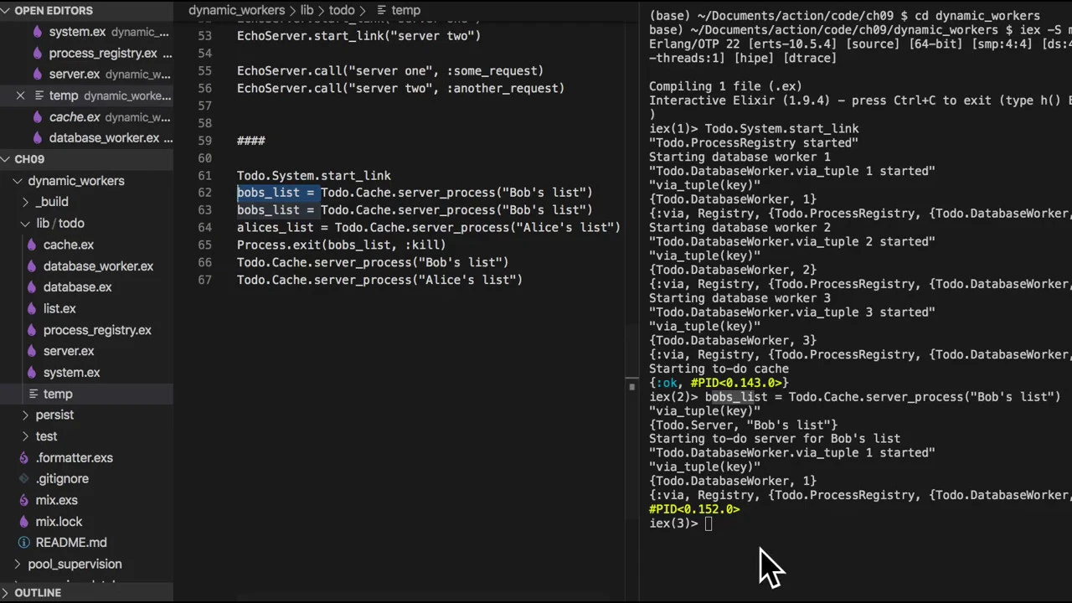Image resolution: width=1072 pixels, height=603 pixels.
Task: Collapse the lib / todo folder
Action: 26,224
